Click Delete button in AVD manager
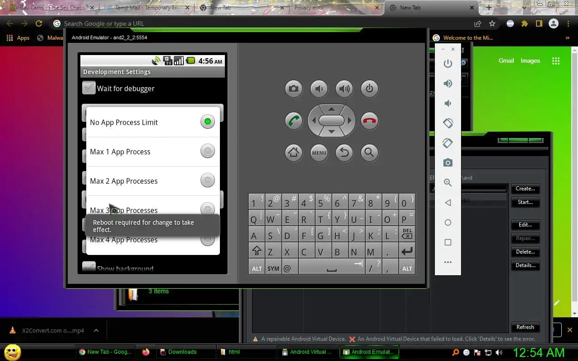Image resolution: width=578 pixels, height=361 pixels. click(x=525, y=252)
